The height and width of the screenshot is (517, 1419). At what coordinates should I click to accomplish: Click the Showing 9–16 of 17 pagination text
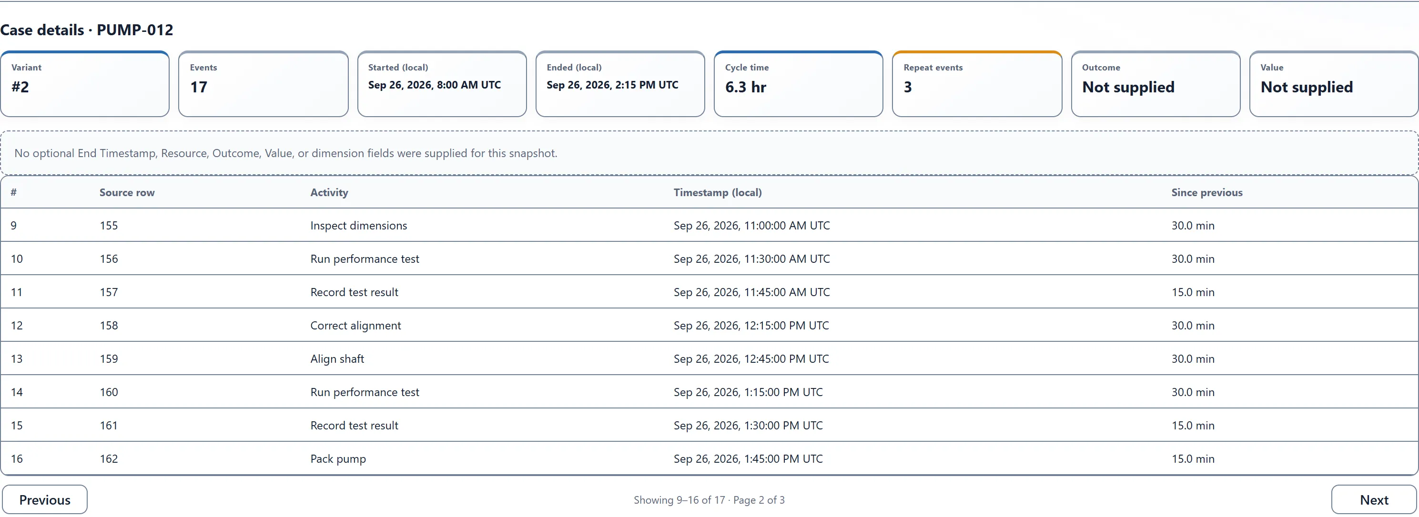pos(709,500)
